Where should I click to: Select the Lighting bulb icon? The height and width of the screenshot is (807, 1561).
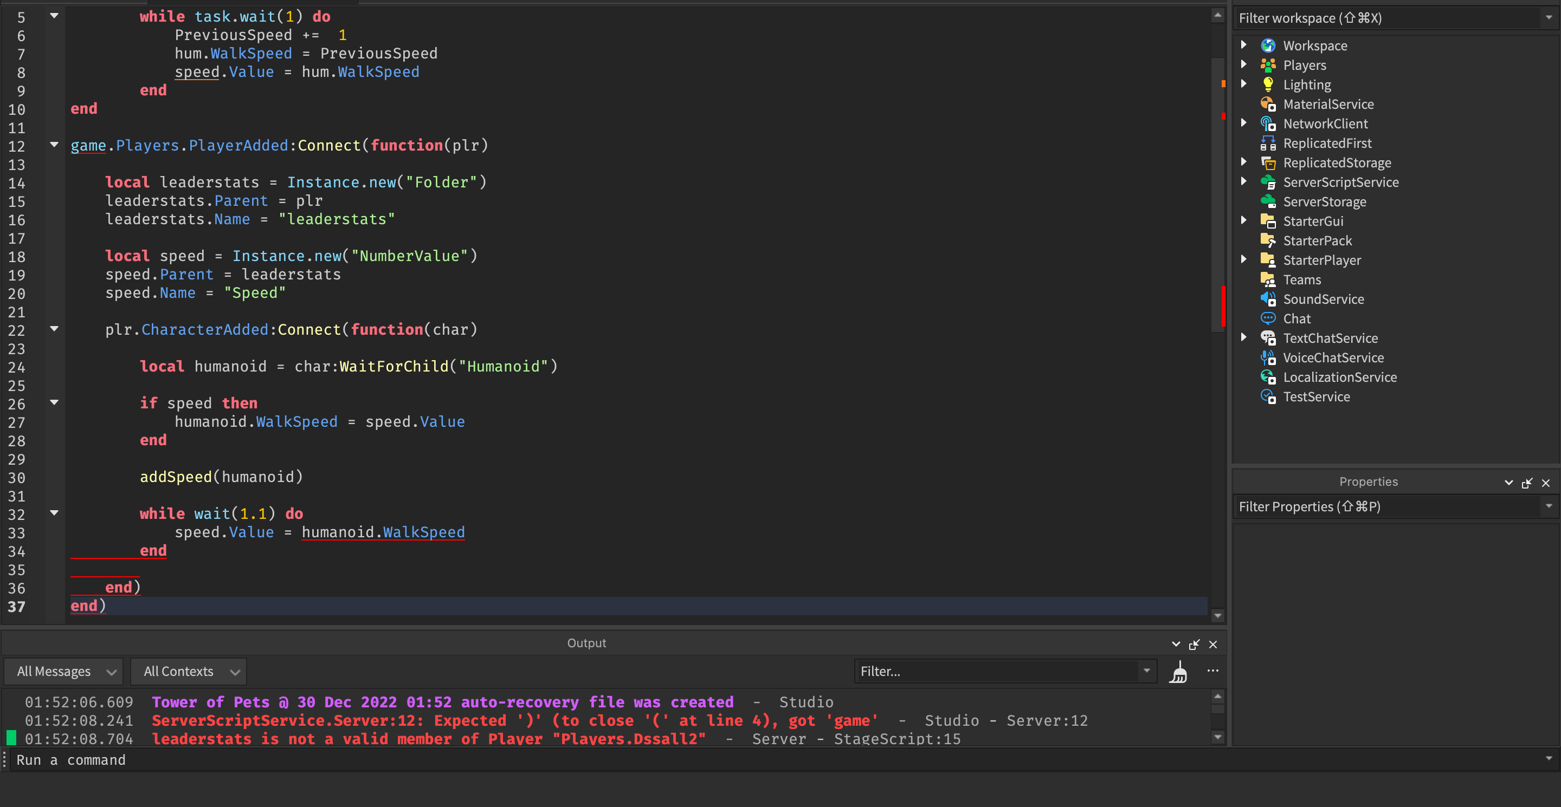pyautogui.click(x=1268, y=84)
